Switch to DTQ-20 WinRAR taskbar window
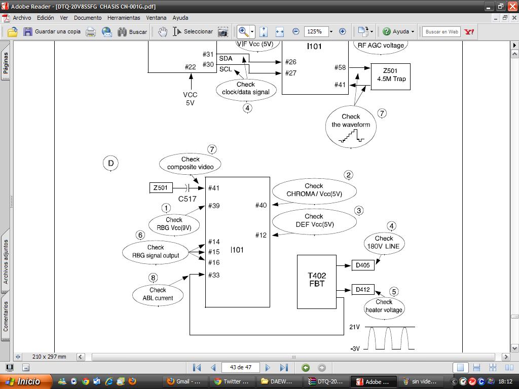 (x=326, y=381)
